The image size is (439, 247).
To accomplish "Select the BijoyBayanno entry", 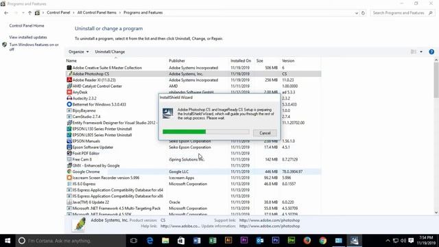I will (x=84, y=110).
